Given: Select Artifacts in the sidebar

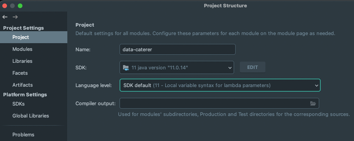Looking at the screenshot, I should click(22, 85).
